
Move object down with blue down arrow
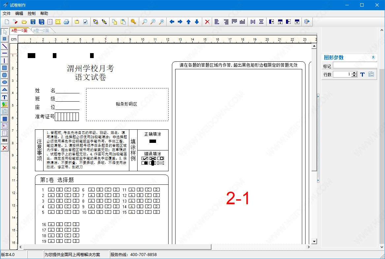point(197,22)
